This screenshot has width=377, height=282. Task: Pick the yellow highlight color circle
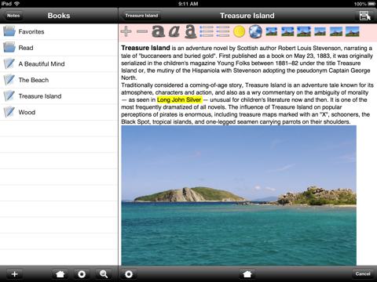tap(239, 31)
